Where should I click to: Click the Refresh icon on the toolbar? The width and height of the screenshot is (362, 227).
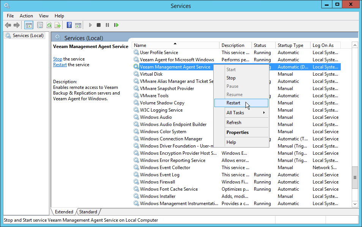click(49, 25)
